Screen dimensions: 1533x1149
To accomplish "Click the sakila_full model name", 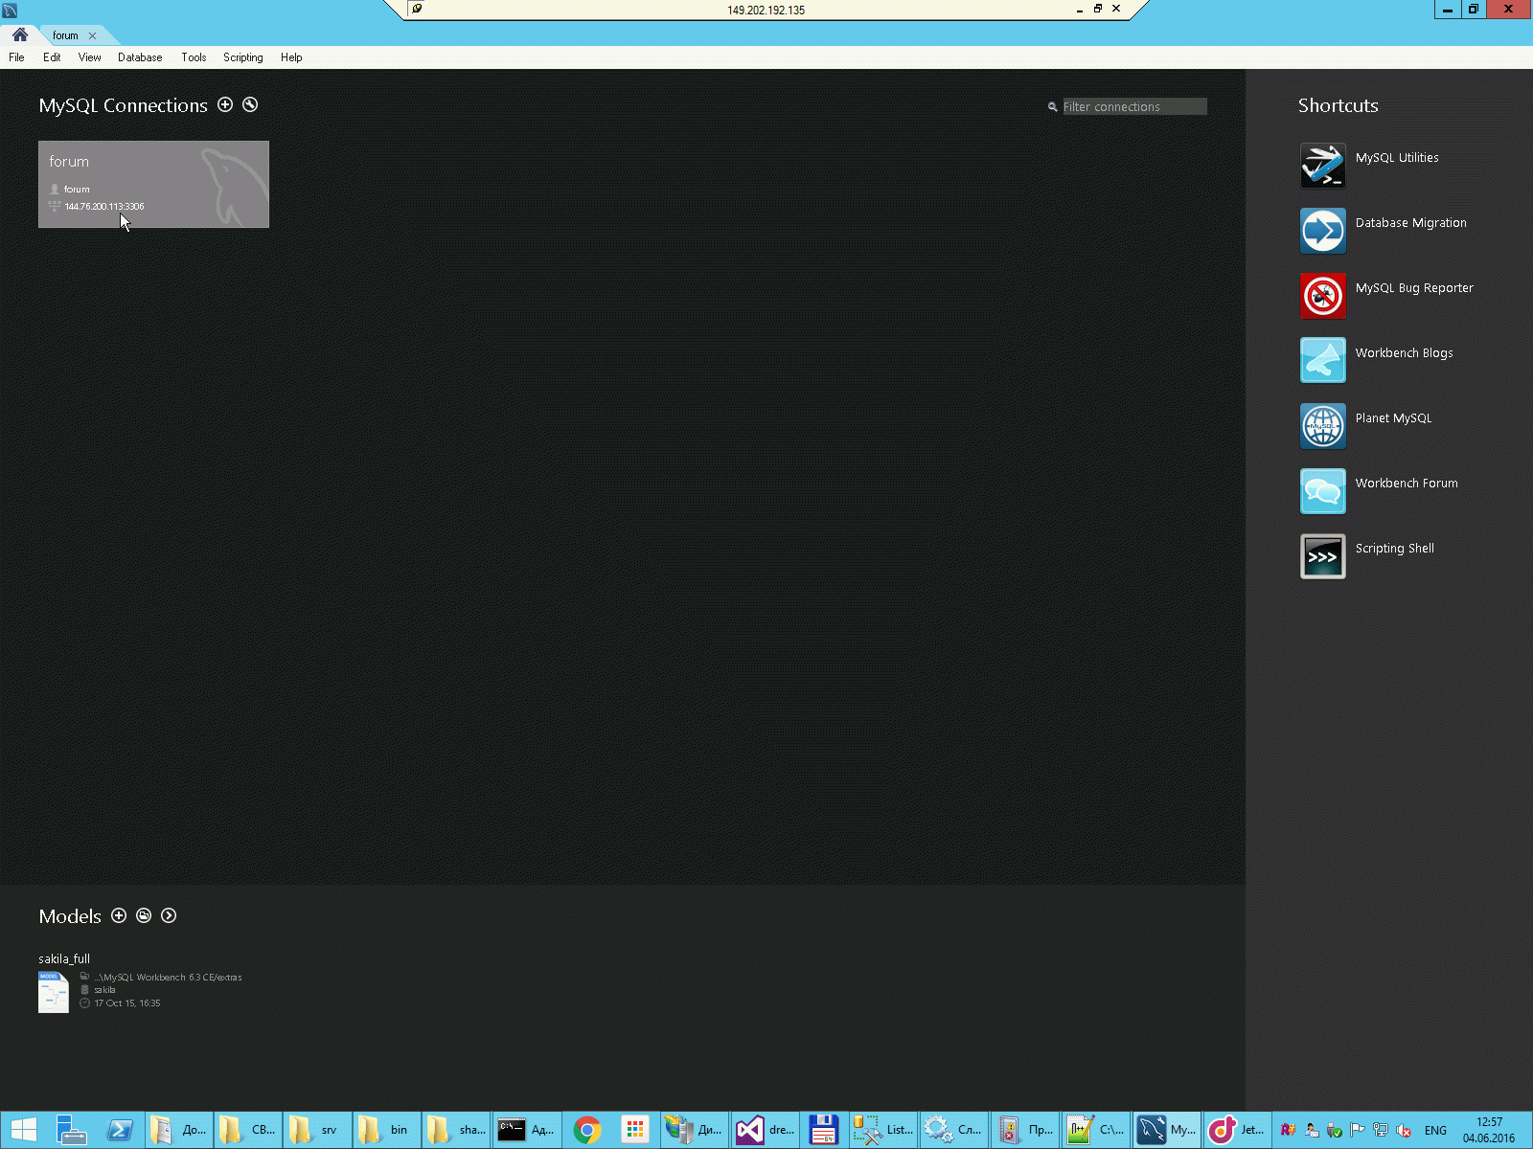I will pyautogui.click(x=64, y=958).
